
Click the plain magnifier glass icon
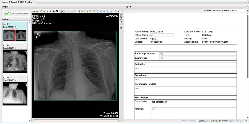tap(90, 11)
